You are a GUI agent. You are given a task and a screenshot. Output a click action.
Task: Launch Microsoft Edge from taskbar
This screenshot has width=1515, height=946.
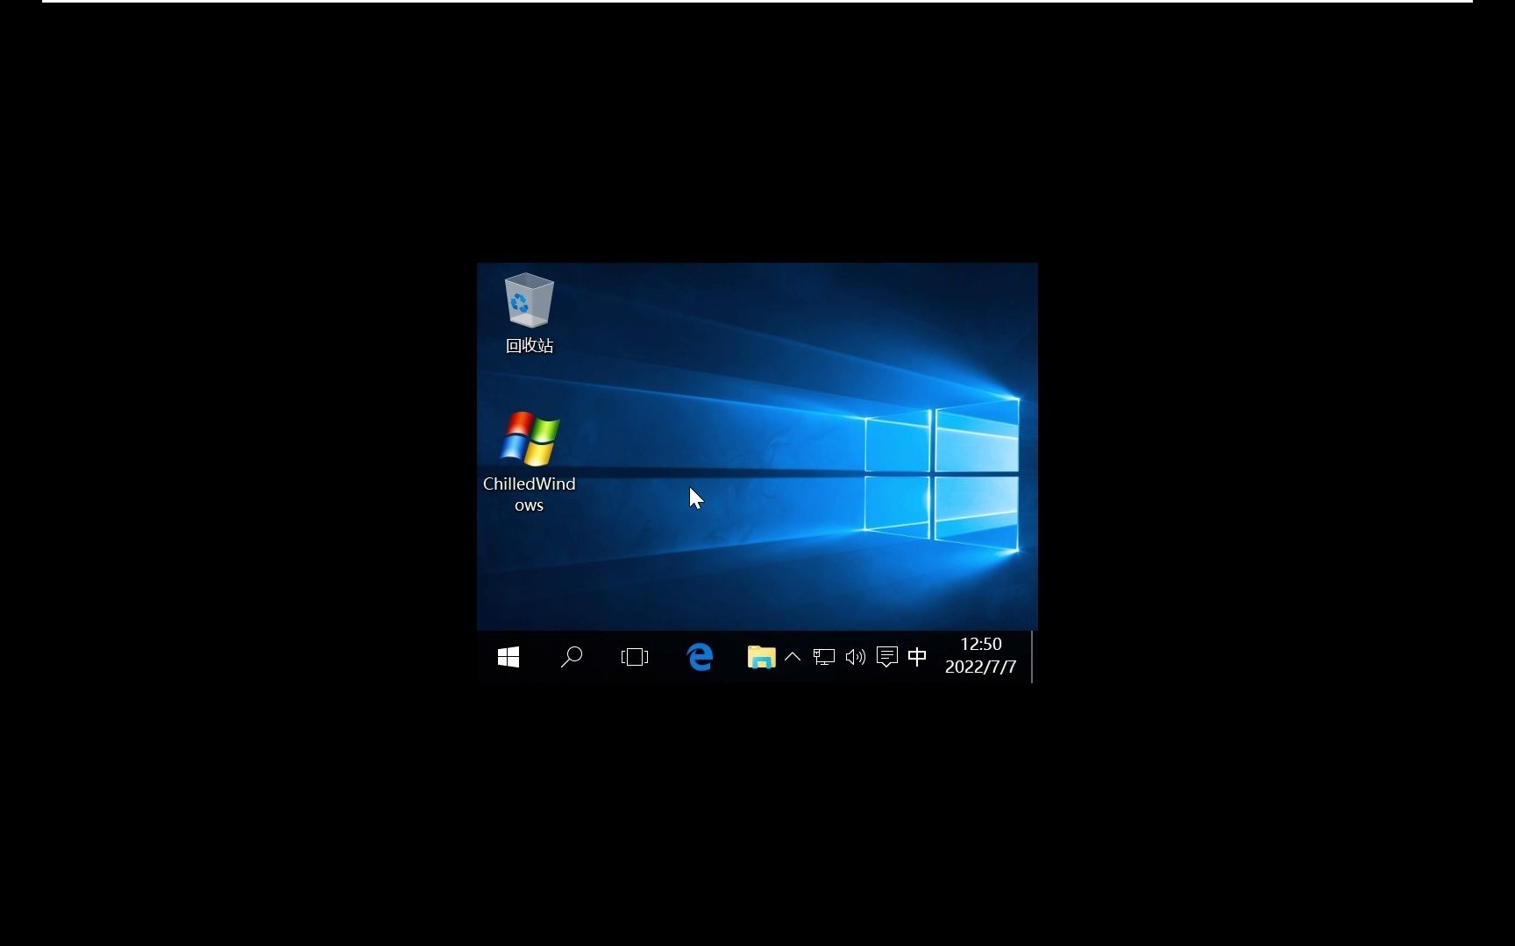point(700,657)
